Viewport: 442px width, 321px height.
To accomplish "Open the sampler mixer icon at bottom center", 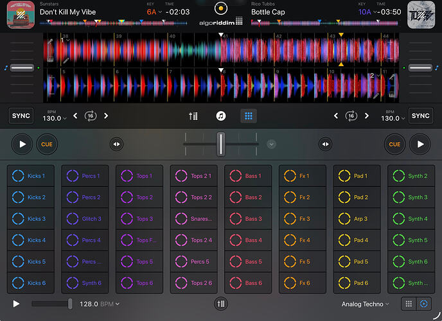I will click(x=221, y=304).
